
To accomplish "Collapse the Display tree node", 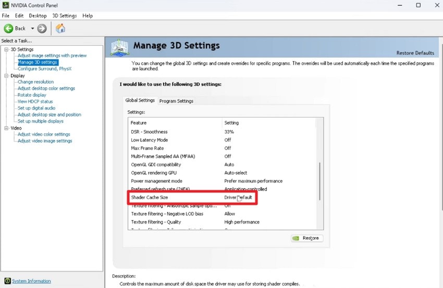I will pyautogui.click(x=6, y=75).
